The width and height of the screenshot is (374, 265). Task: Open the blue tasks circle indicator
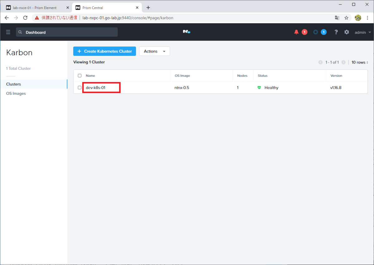click(x=316, y=32)
